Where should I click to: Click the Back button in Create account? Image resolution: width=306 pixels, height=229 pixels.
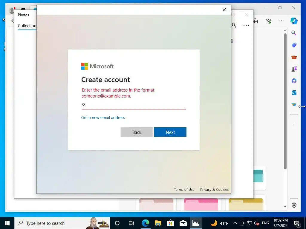pos(137,132)
